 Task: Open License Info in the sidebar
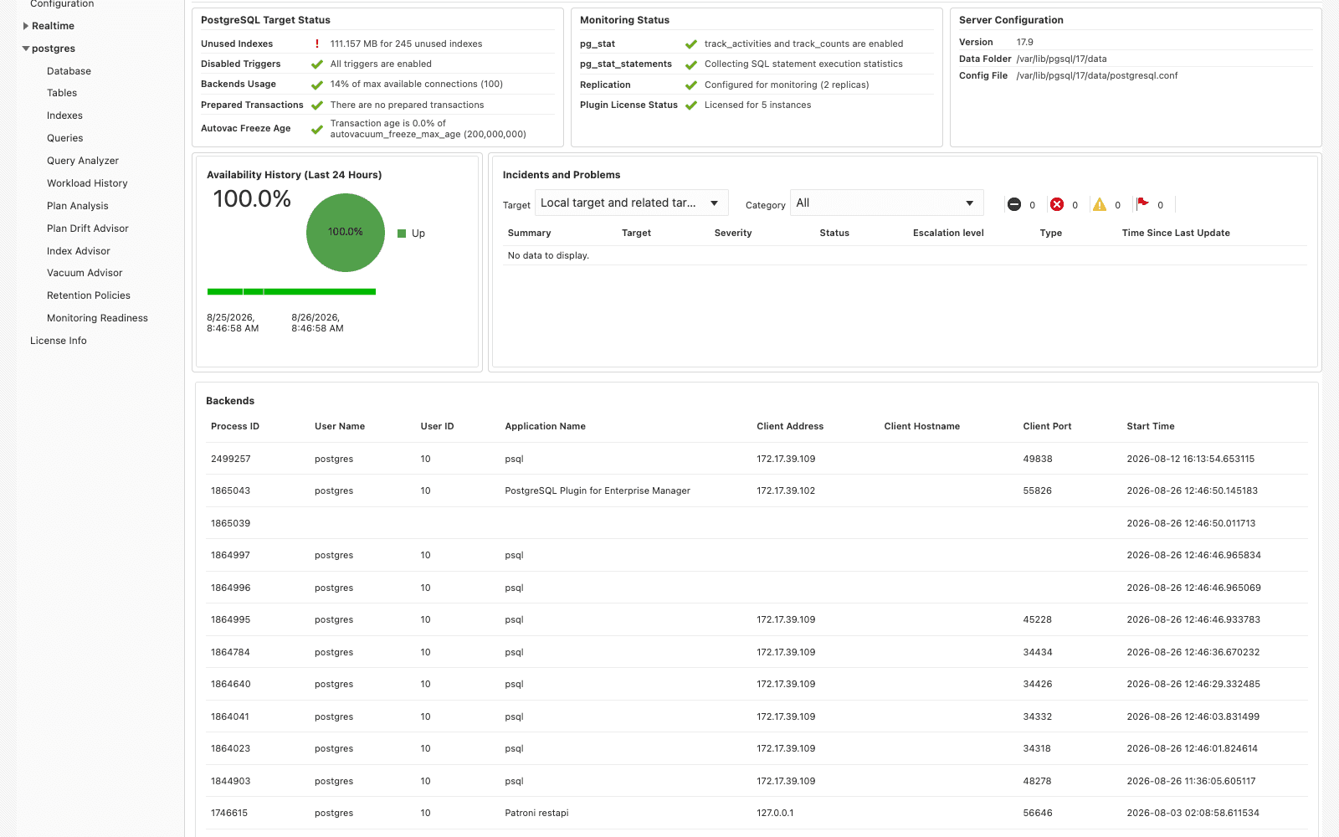59,341
